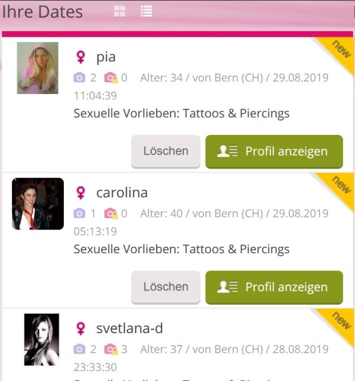355x381 pixels.
Task: Open svetlana-d's profile photo thumbnail
Action: [x=41, y=340]
